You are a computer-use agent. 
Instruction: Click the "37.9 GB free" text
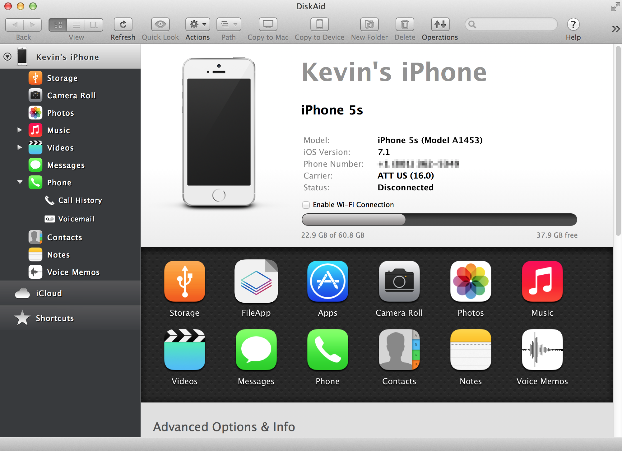point(557,235)
